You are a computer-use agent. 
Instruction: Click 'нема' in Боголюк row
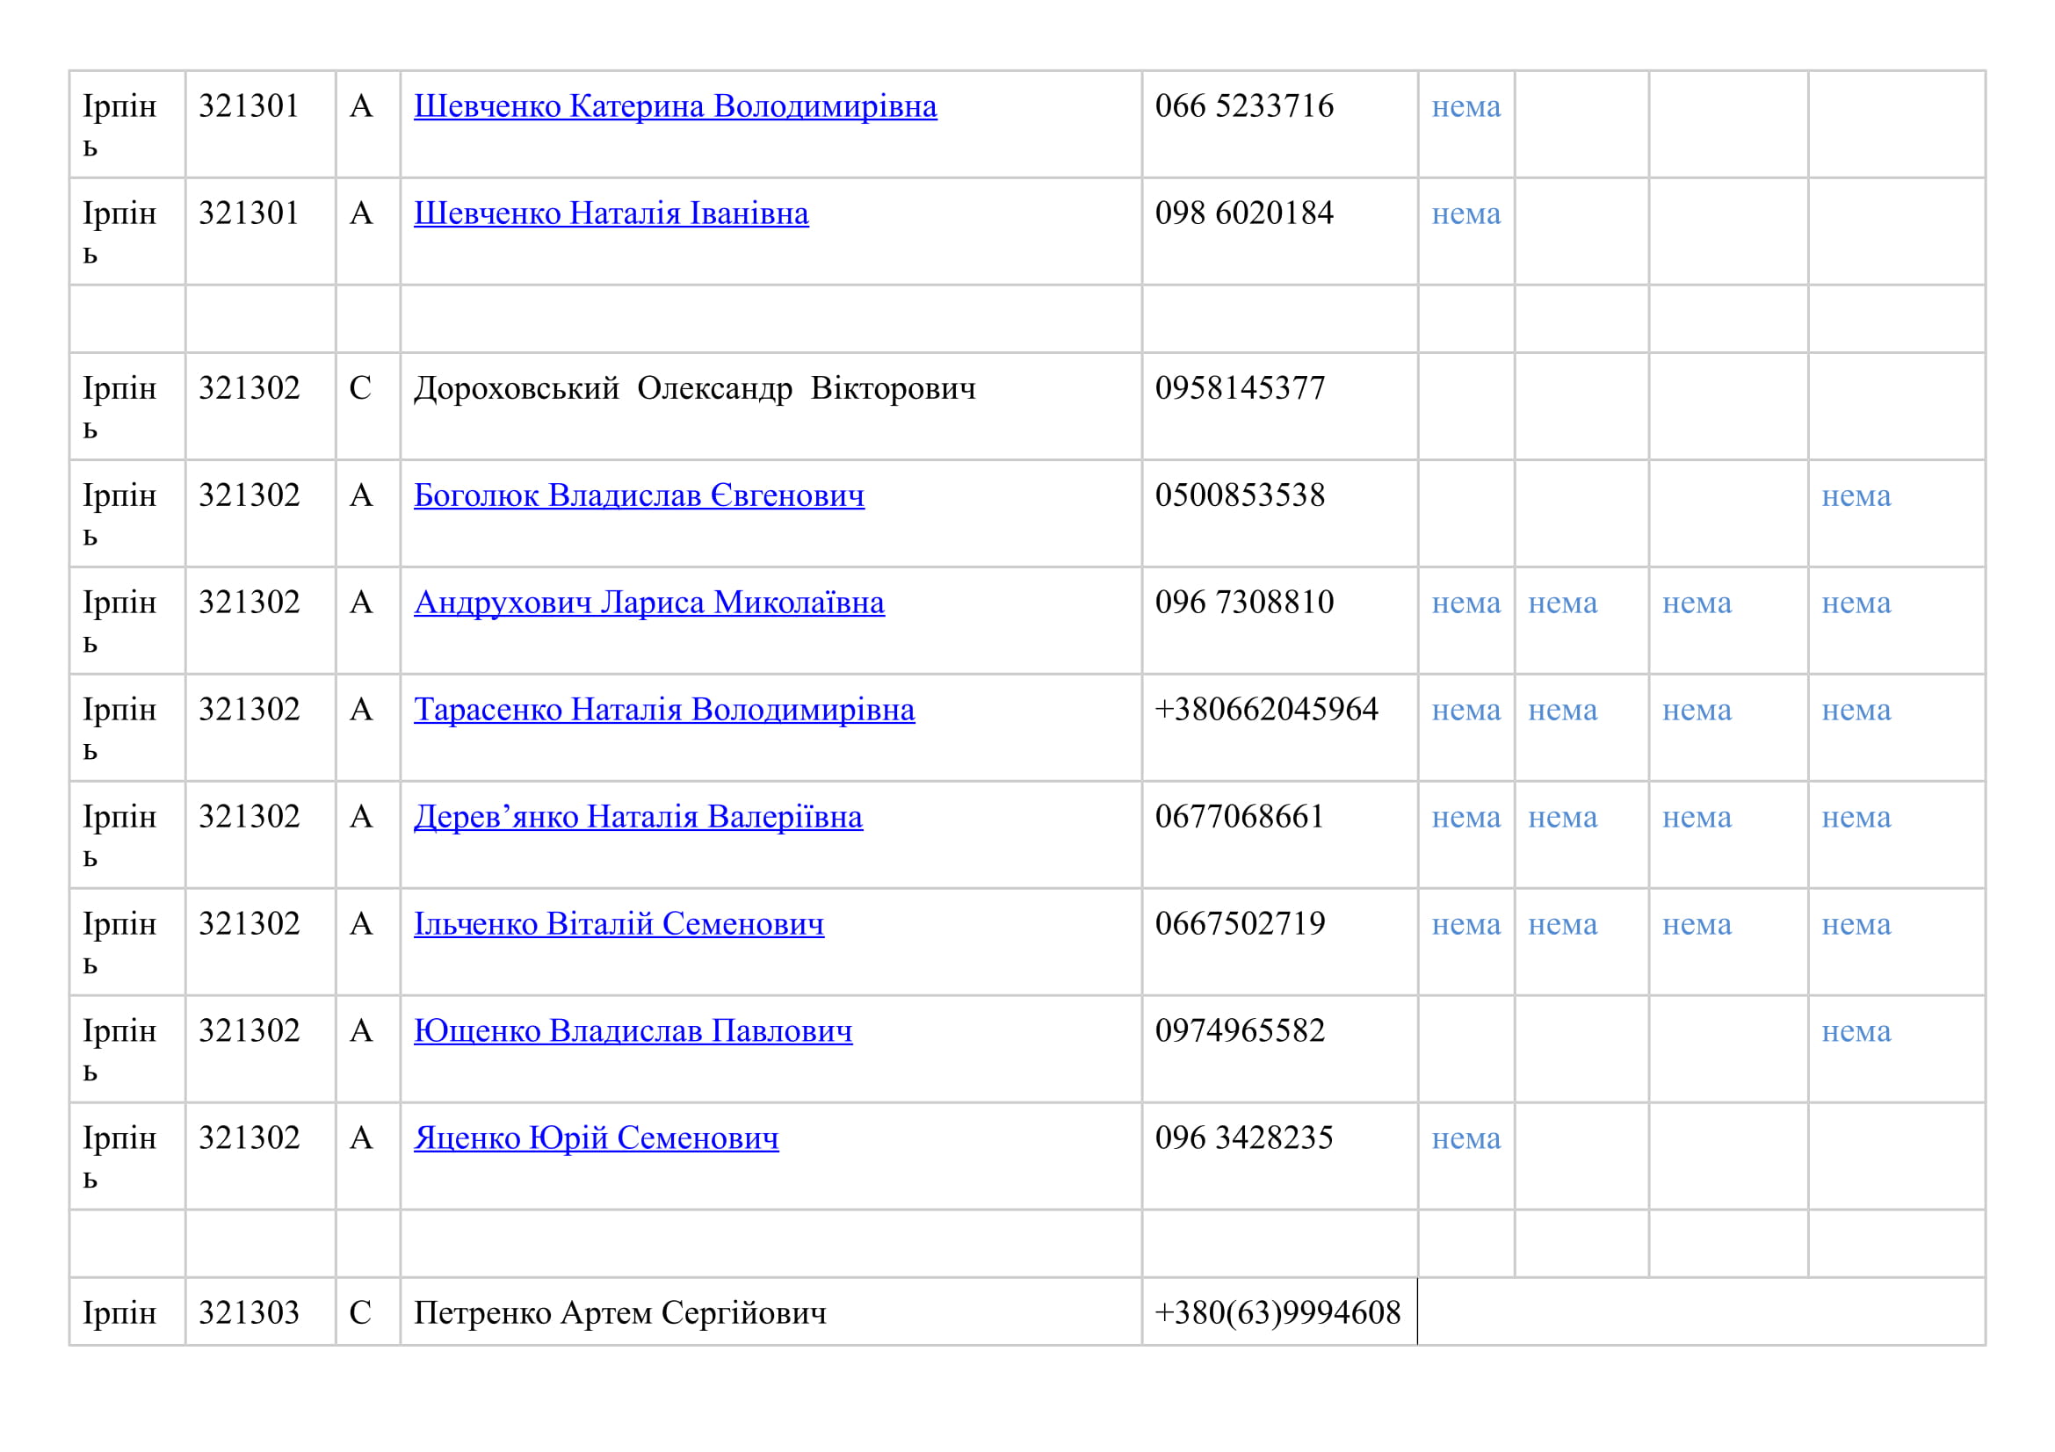tap(1856, 496)
